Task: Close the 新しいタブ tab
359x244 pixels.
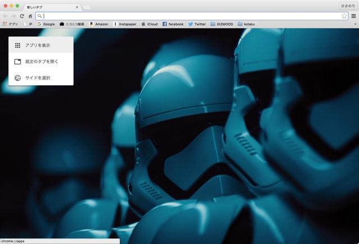Action: tap(77, 7)
